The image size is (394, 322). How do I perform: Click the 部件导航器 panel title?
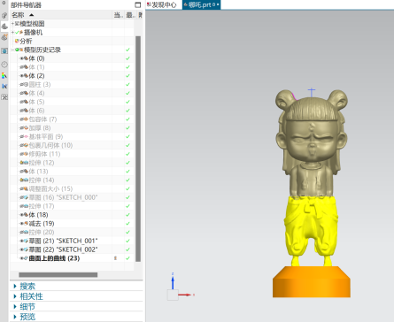click(26, 5)
